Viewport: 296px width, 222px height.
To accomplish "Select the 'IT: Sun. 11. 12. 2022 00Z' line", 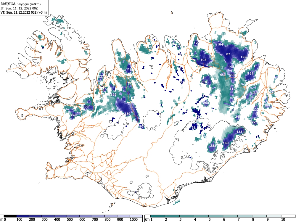I will (19, 8).
